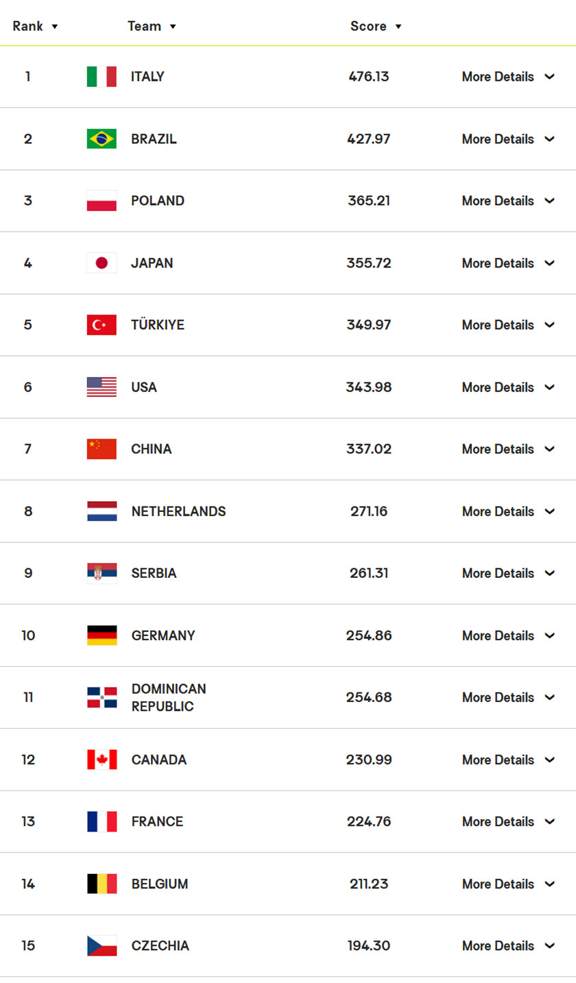Click the Serbia flag icon

pos(101,573)
